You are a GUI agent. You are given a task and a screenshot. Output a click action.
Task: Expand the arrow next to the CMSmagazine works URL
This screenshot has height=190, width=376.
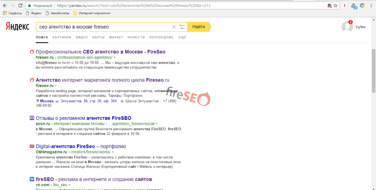coord(113,152)
